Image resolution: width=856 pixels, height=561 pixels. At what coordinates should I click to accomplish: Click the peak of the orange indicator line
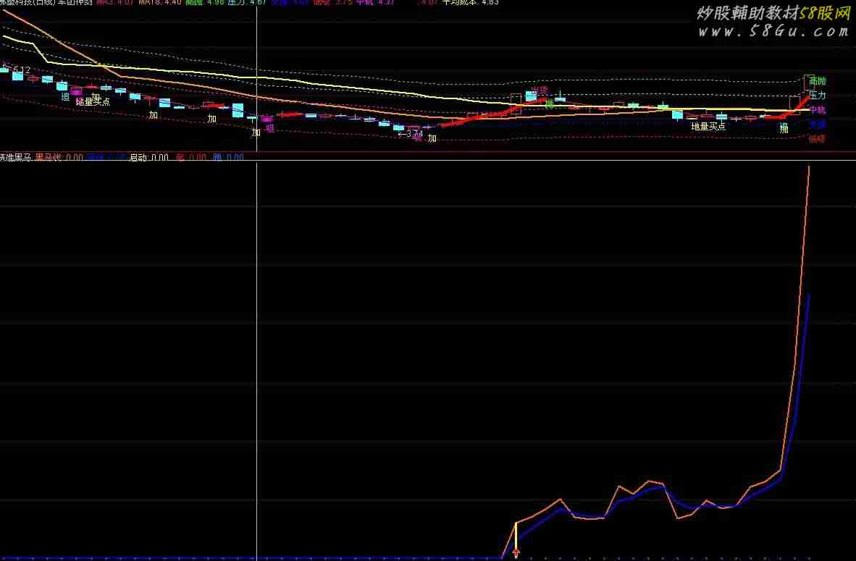(x=808, y=167)
